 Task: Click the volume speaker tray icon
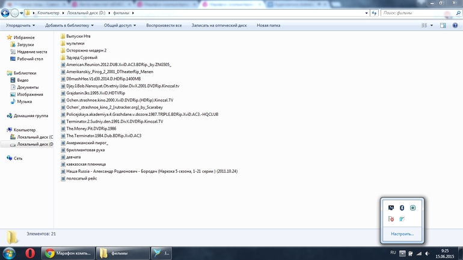pos(427,253)
